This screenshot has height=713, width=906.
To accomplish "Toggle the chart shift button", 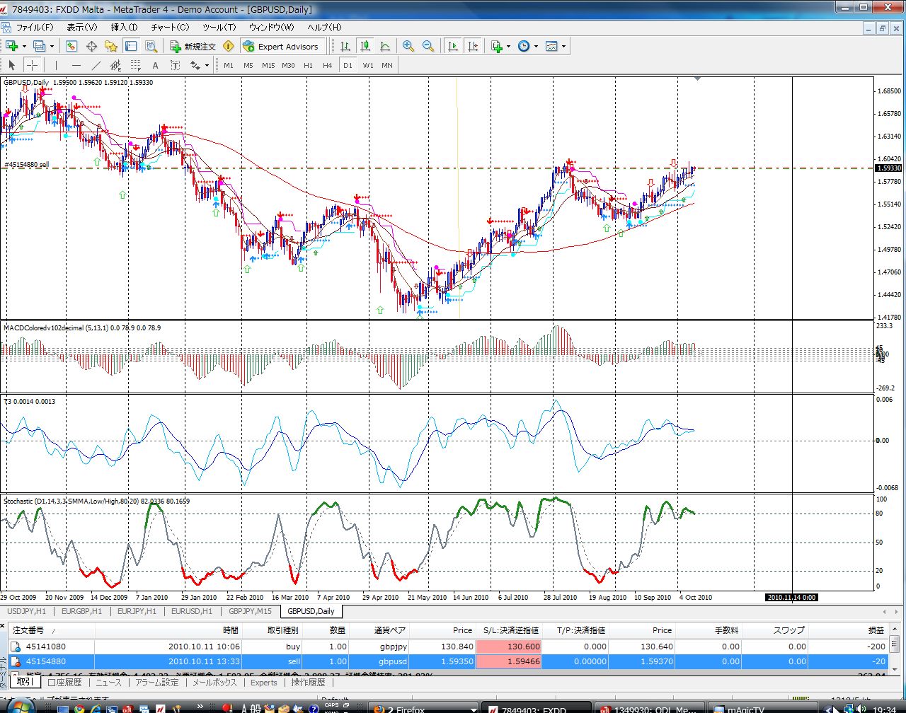I will [x=473, y=46].
